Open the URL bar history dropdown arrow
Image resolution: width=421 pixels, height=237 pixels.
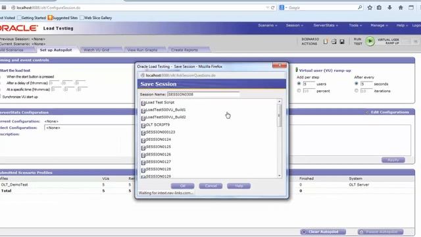[x=268, y=8]
